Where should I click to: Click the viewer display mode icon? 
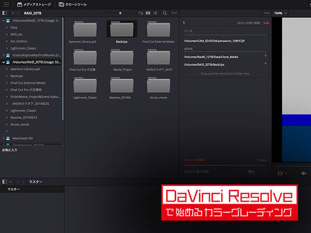[x=280, y=173]
